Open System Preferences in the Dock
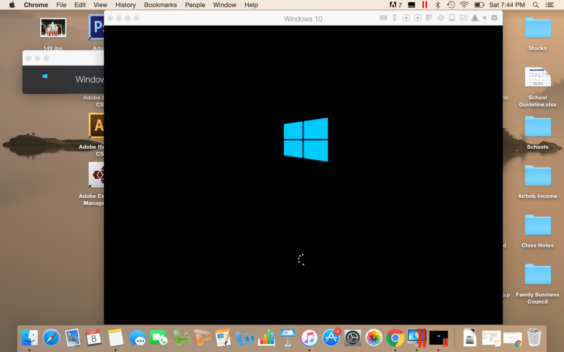The image size is (564, 352). [352, 337]
